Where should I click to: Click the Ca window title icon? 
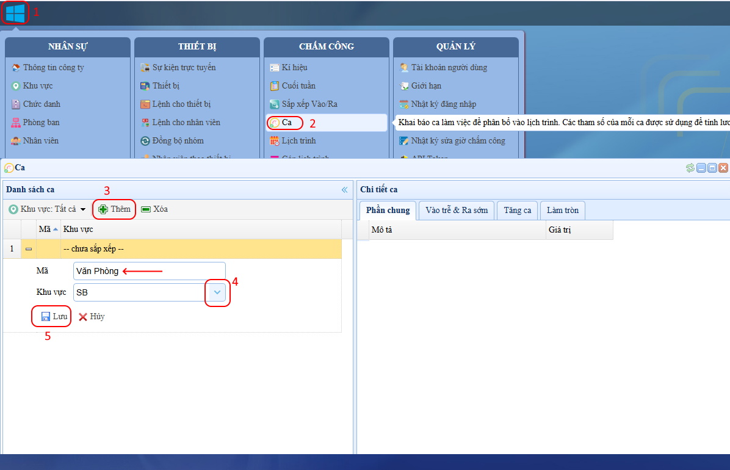click(x=9, y=168)
